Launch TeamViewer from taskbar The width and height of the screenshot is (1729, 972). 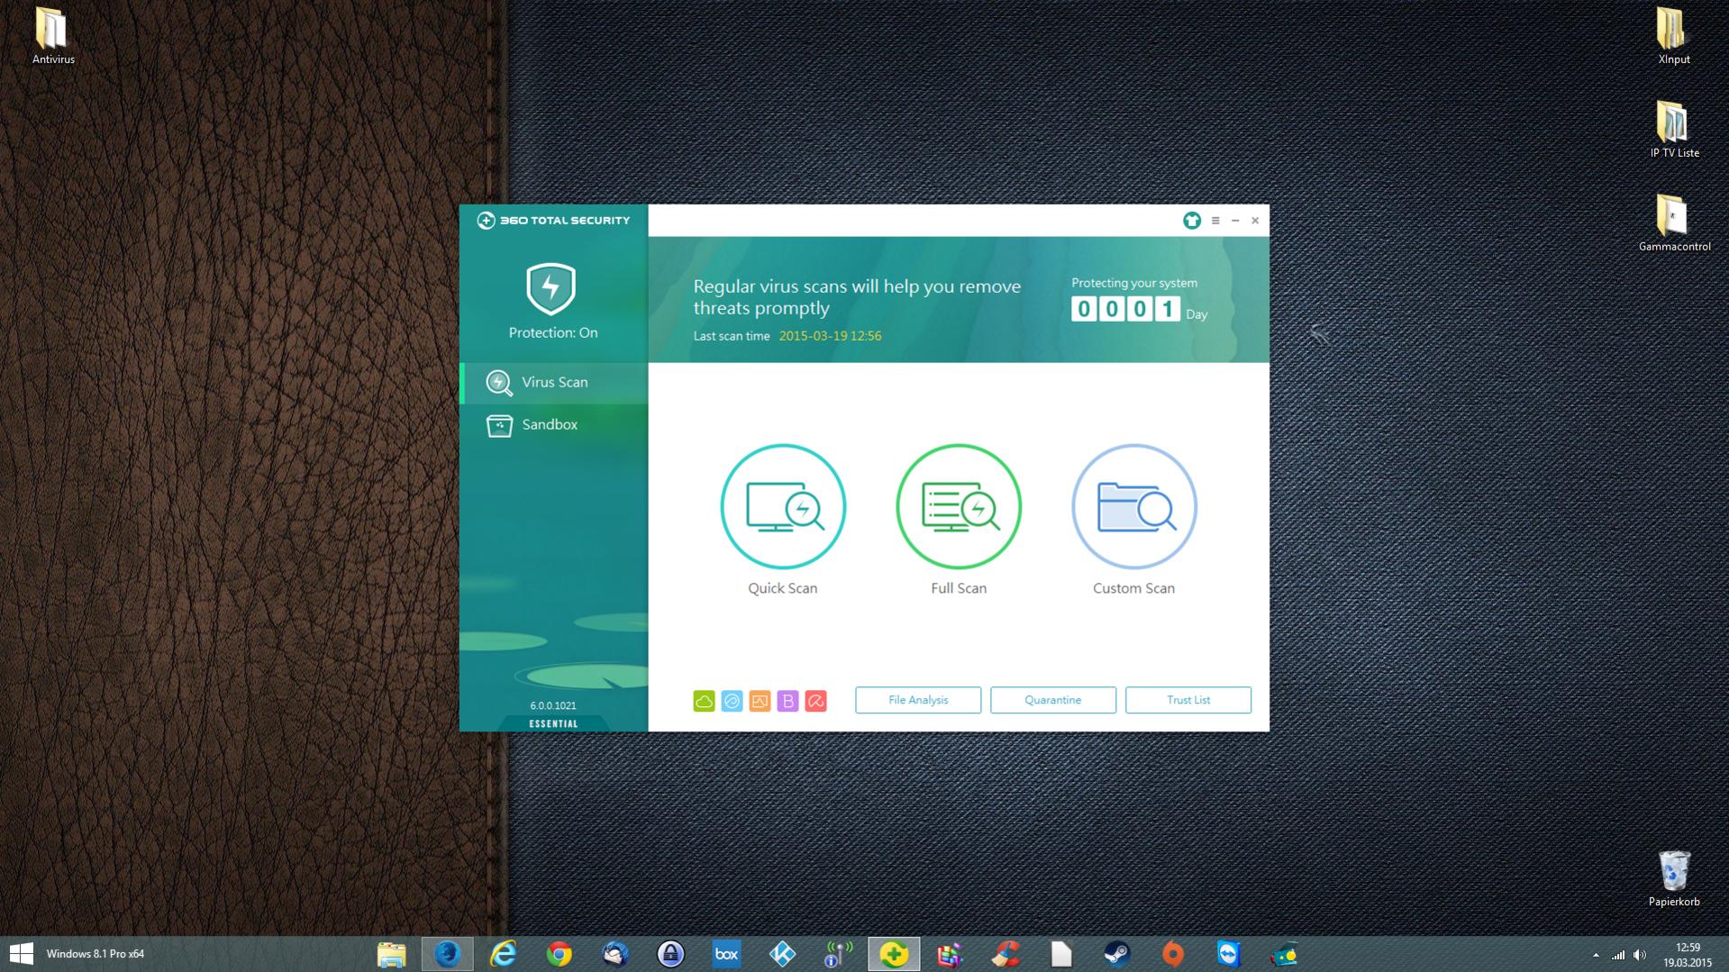point(1229,954)
